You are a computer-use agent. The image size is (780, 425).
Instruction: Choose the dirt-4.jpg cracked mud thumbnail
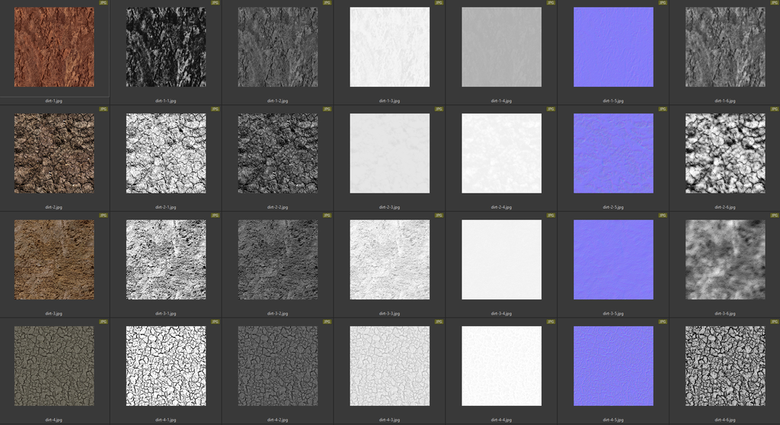click(54, 366)
